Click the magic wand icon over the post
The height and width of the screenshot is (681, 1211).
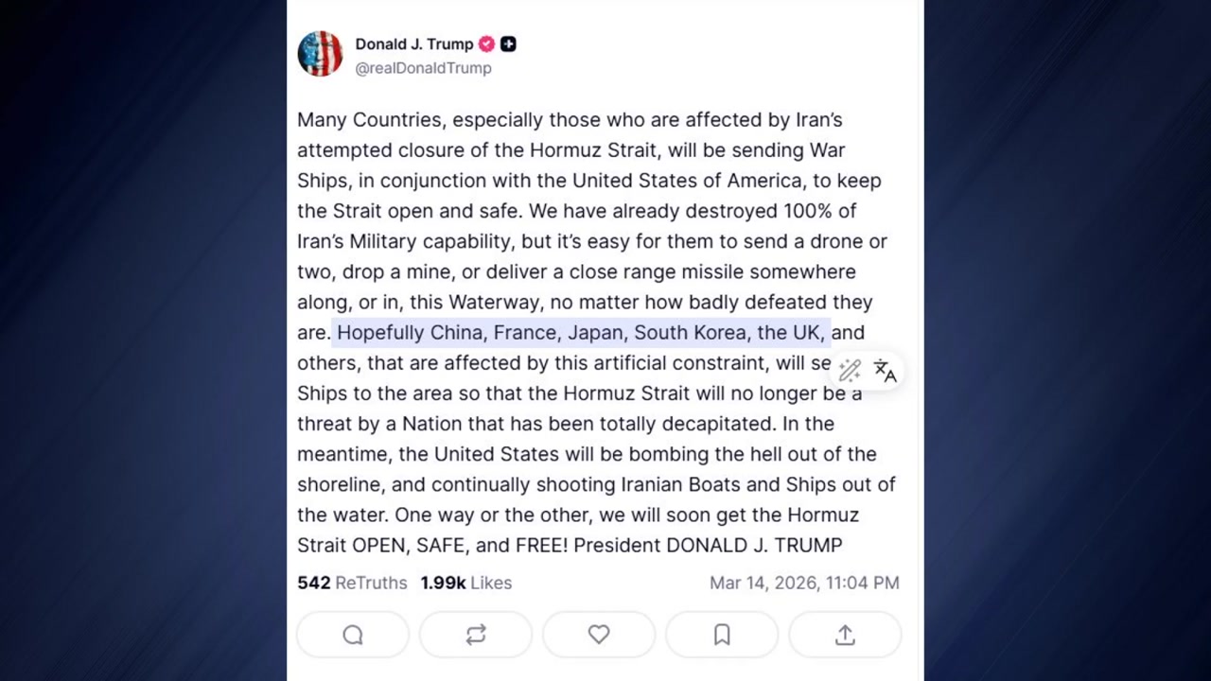pyautogui.click(x=850, y=370)
